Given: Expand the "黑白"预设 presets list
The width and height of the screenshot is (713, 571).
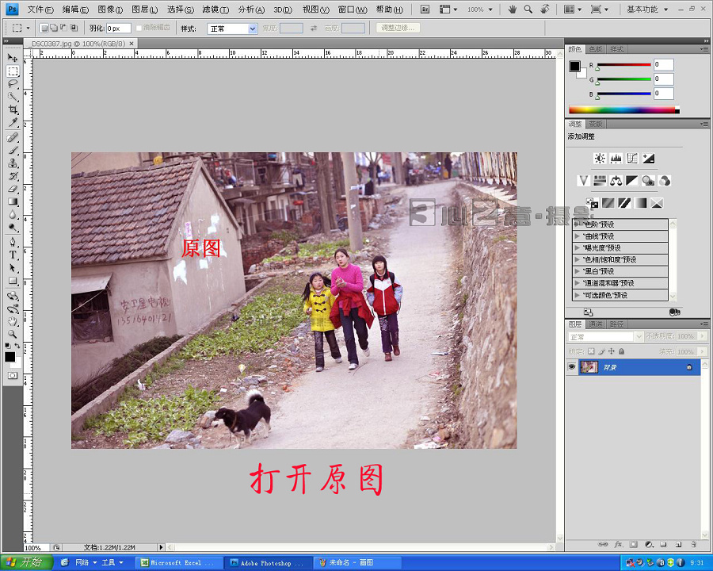Looking at the screenshot, I should coord(578,271).
